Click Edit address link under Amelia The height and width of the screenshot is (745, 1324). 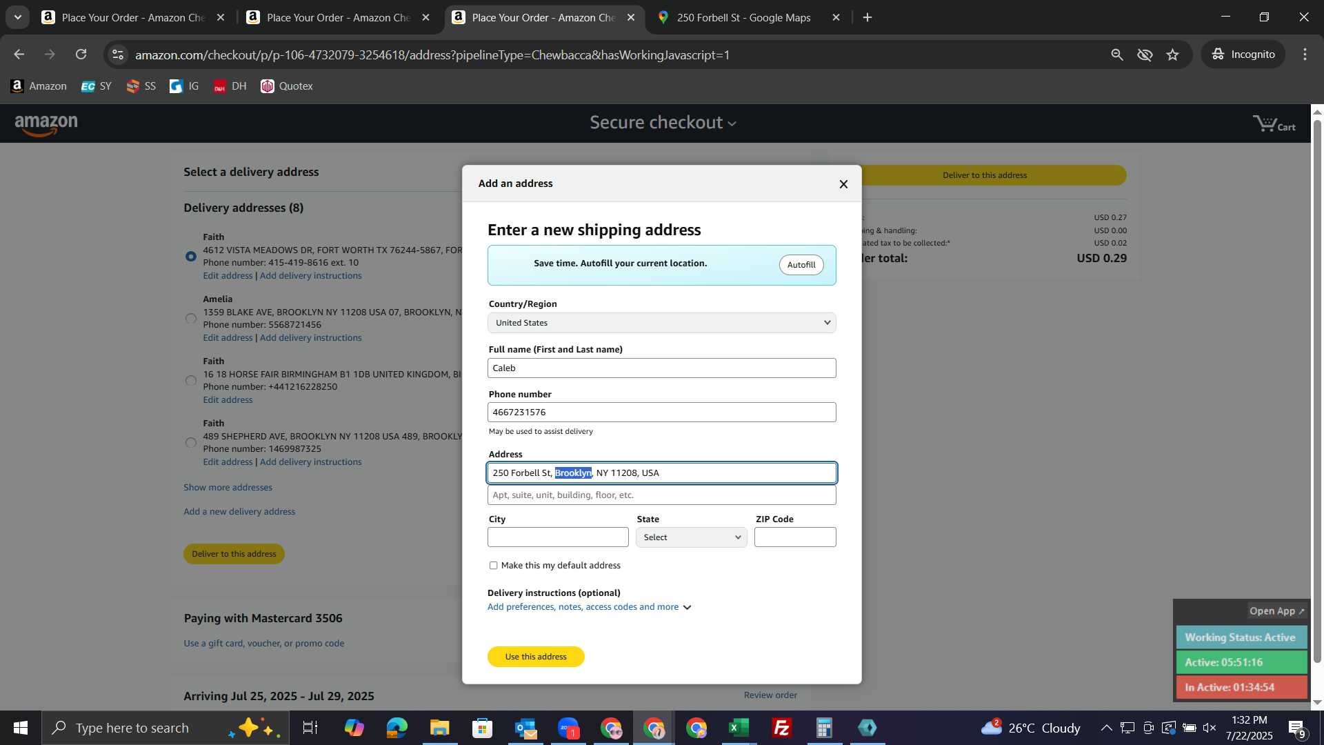[x=228, y=338]
